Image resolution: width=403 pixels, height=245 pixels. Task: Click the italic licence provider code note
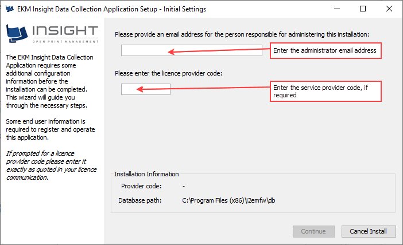(51, 165)
